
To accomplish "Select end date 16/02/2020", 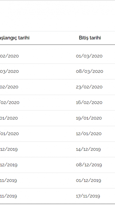I will tap(89, 102).
